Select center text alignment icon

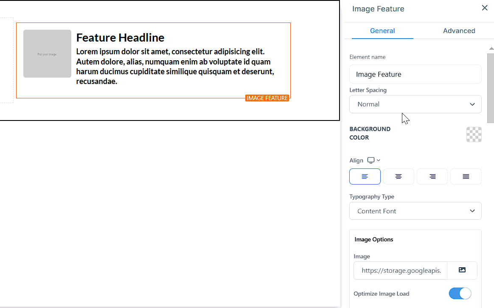399,176
